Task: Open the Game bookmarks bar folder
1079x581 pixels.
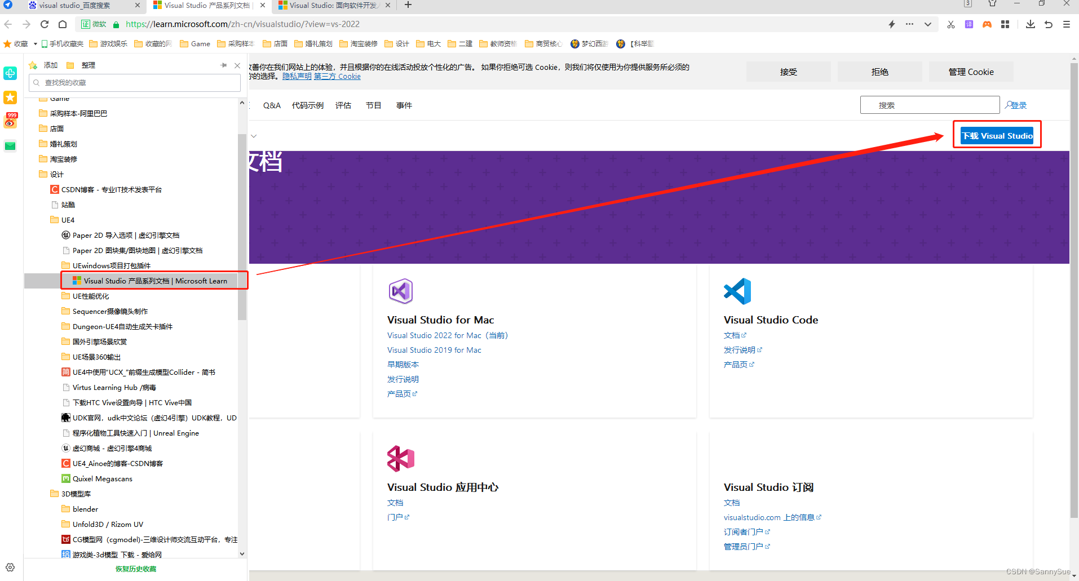Action: [x=195, y=43]
